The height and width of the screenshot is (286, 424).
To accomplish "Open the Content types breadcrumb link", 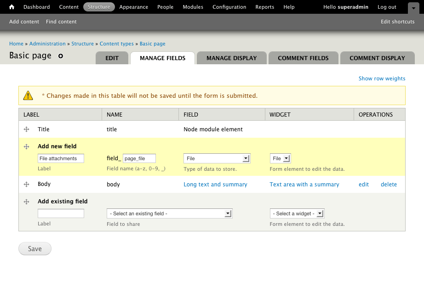I will (116, 44).
